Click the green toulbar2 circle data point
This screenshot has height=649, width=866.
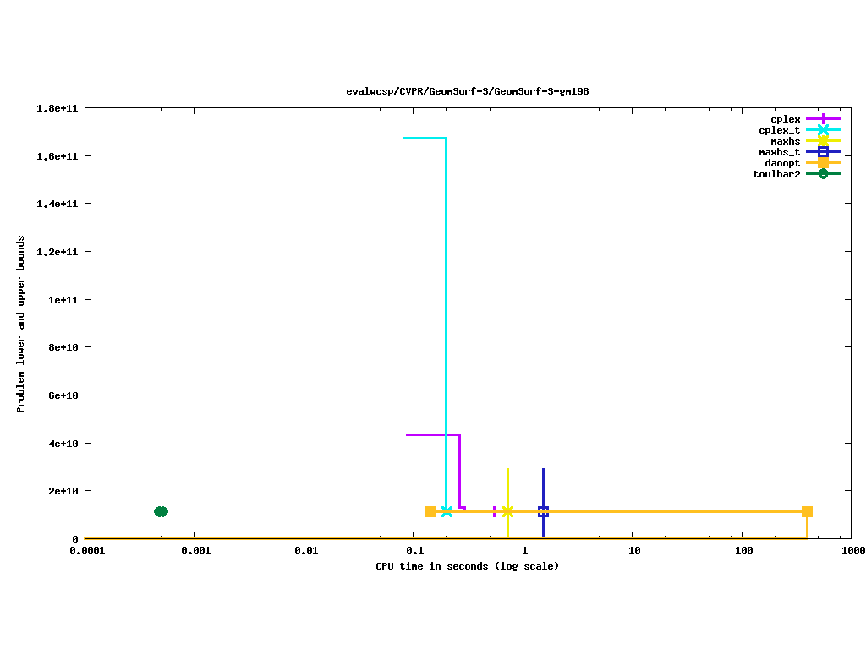click(x=161, y=511)
